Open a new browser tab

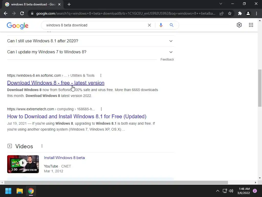tap(69, 4)
